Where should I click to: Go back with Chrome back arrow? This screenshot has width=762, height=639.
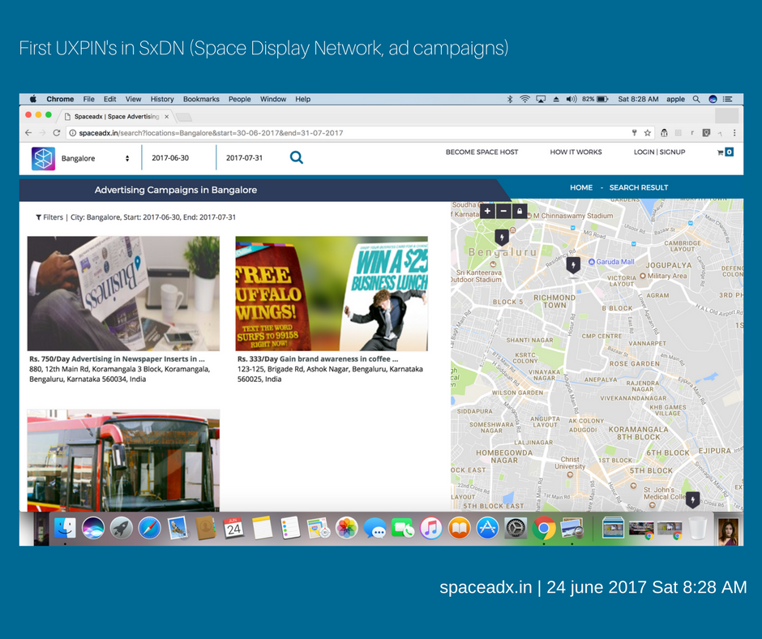(x=28, y=133)
